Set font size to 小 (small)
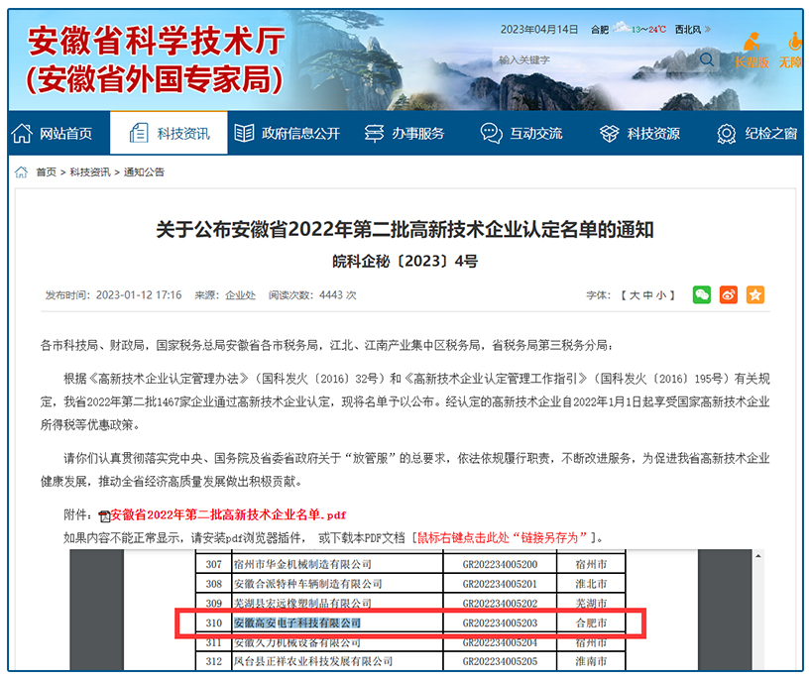The width and height of the screenshot is (811, 680). (x=660, y=295)
